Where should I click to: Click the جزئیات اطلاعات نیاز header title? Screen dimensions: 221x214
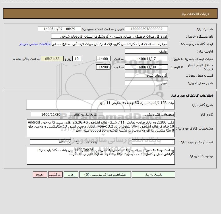[x=196, y=14]
